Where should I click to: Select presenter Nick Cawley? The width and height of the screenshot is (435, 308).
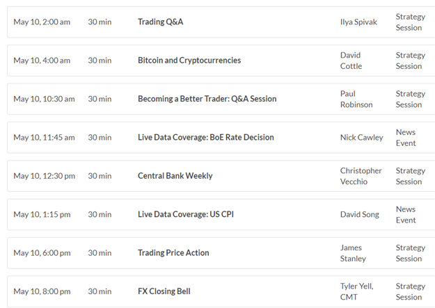click(x=361, y=138)
